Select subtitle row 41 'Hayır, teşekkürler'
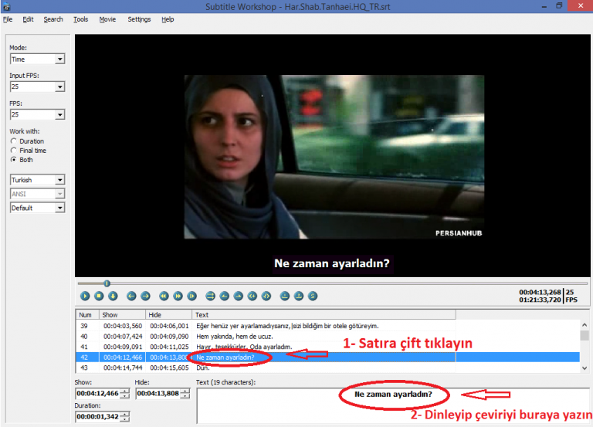Viewport: 593px width, 427px height. pyautogui.click(x=327, y=347)
